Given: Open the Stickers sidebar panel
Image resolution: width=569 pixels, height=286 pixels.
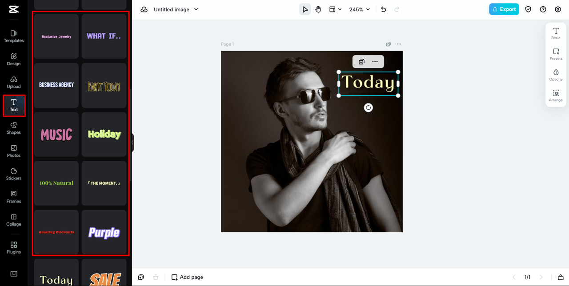Looking at the screenshot, I should 14,174.
